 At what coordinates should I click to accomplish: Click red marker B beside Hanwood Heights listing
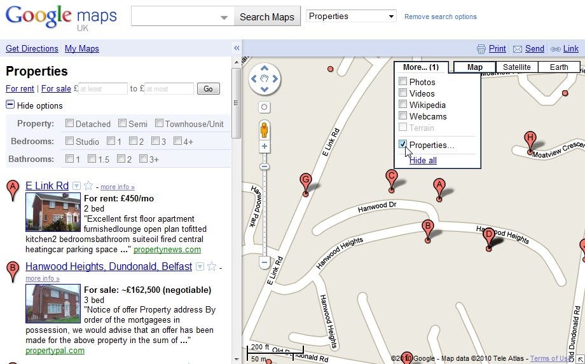click(x=13, y=272)
